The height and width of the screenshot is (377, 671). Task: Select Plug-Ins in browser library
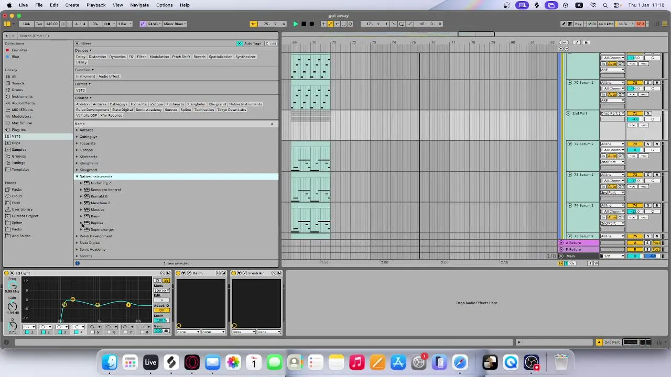(x=18, y=130)
